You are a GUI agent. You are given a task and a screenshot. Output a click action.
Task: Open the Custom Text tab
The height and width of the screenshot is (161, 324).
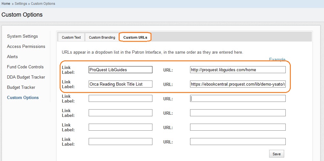pyautogui.click(x=71, y=37)
